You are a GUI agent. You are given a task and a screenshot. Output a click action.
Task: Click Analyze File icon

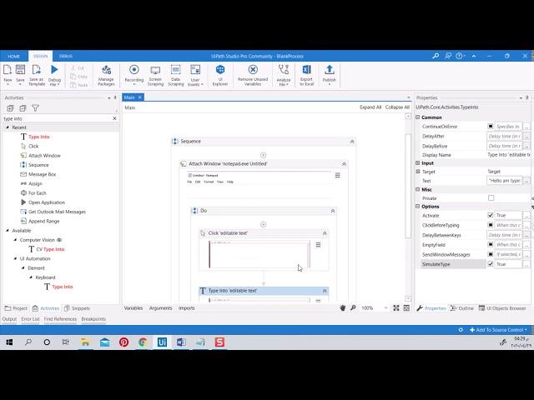tap(284, 70)
